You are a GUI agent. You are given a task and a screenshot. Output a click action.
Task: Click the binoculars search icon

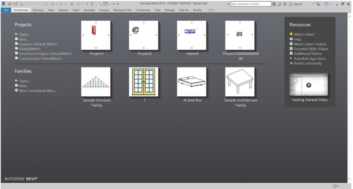(274, 4)
